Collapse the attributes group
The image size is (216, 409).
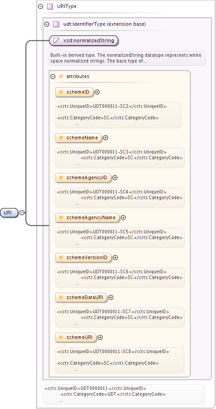click(53, 76)
